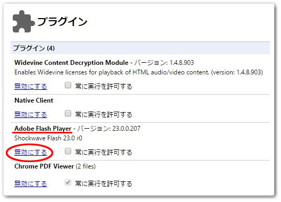This screenshot has width=281, height=202.
Task: Click the プラグイン page title
Action: coord(62,21)
